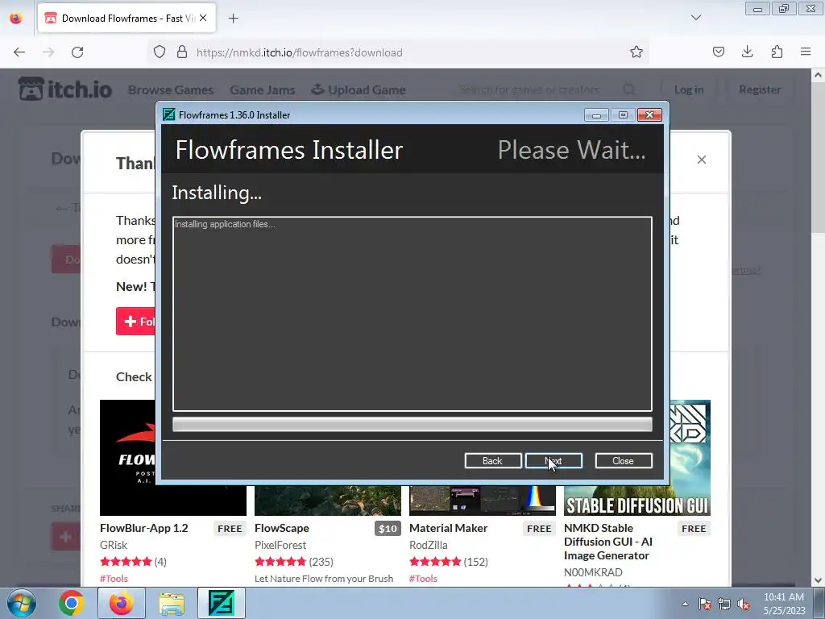Click the FlowScape $10 price tag
The width and height of the screenshot is (825, 619).
tap(388, 529)
